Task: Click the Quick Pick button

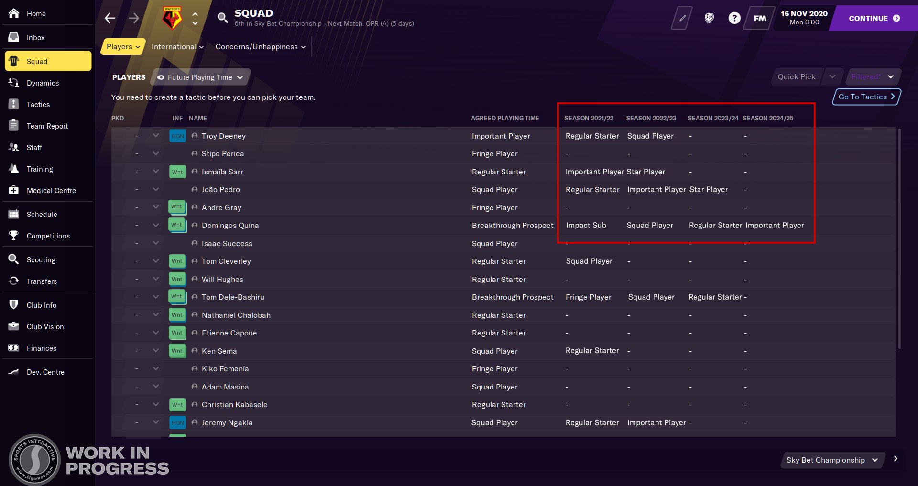Action: click(x=797, y=76)
